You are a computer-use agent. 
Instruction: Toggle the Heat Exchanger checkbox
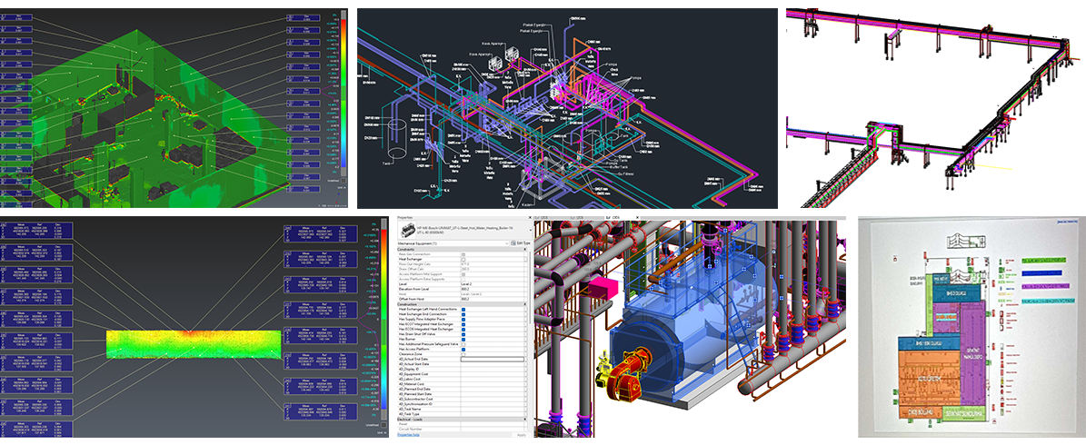pos(463,259)
